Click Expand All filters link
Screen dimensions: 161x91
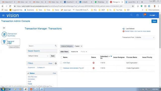click(31, 67)
